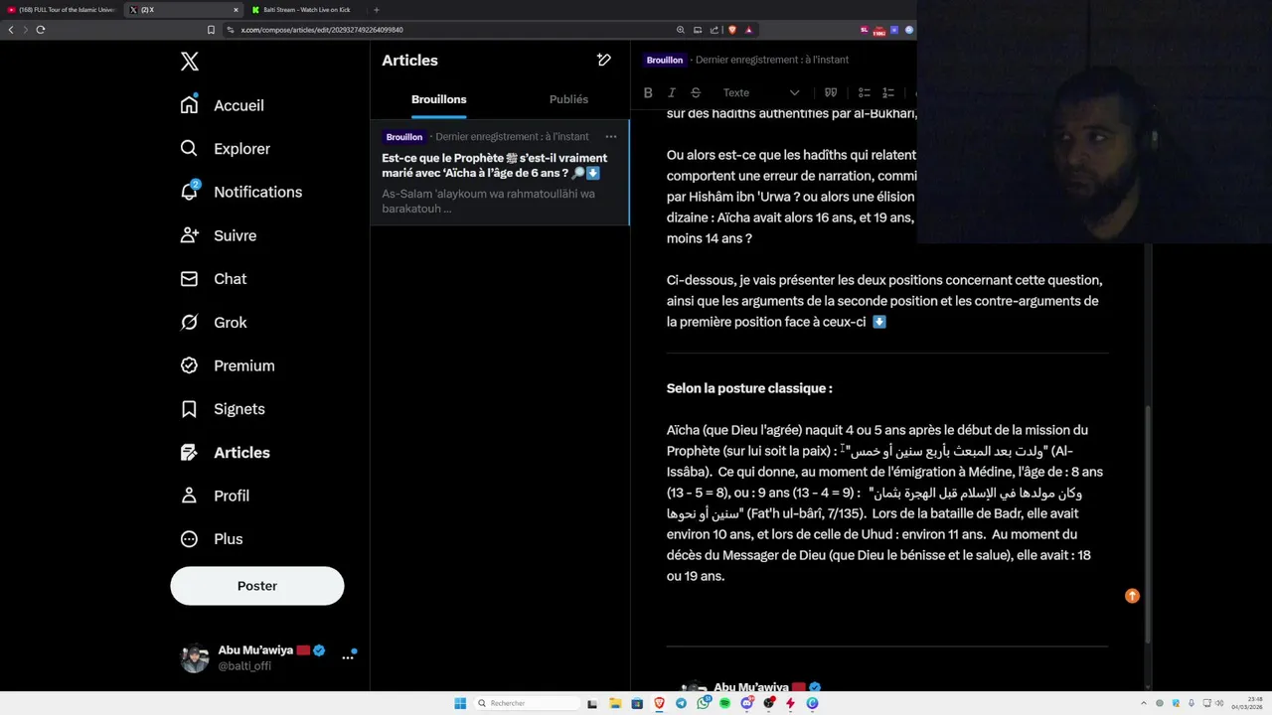
Task: Click the X logo in sidebar
Action: (x=190, y=62)
